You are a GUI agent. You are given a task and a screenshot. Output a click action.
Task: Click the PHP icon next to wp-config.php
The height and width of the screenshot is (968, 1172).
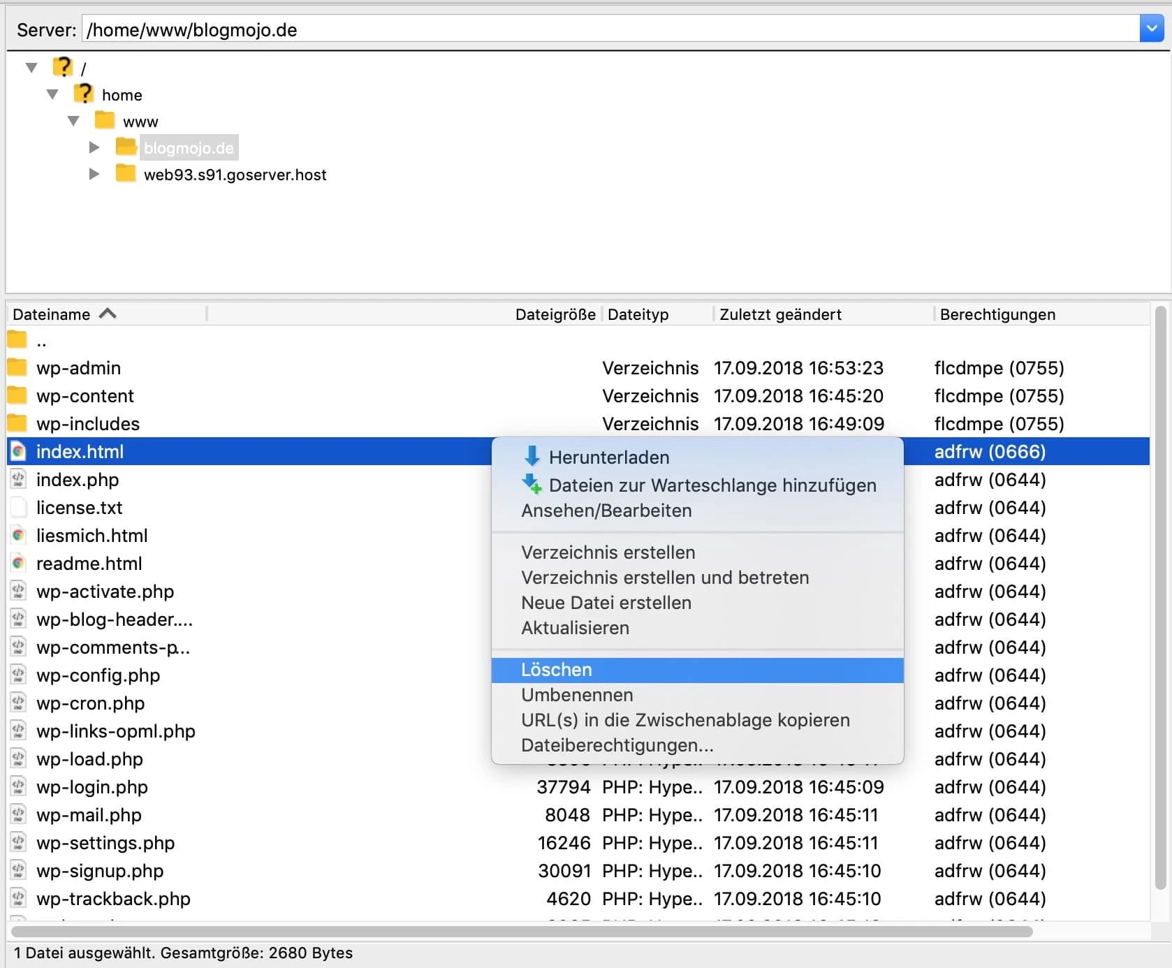[17, 675]
